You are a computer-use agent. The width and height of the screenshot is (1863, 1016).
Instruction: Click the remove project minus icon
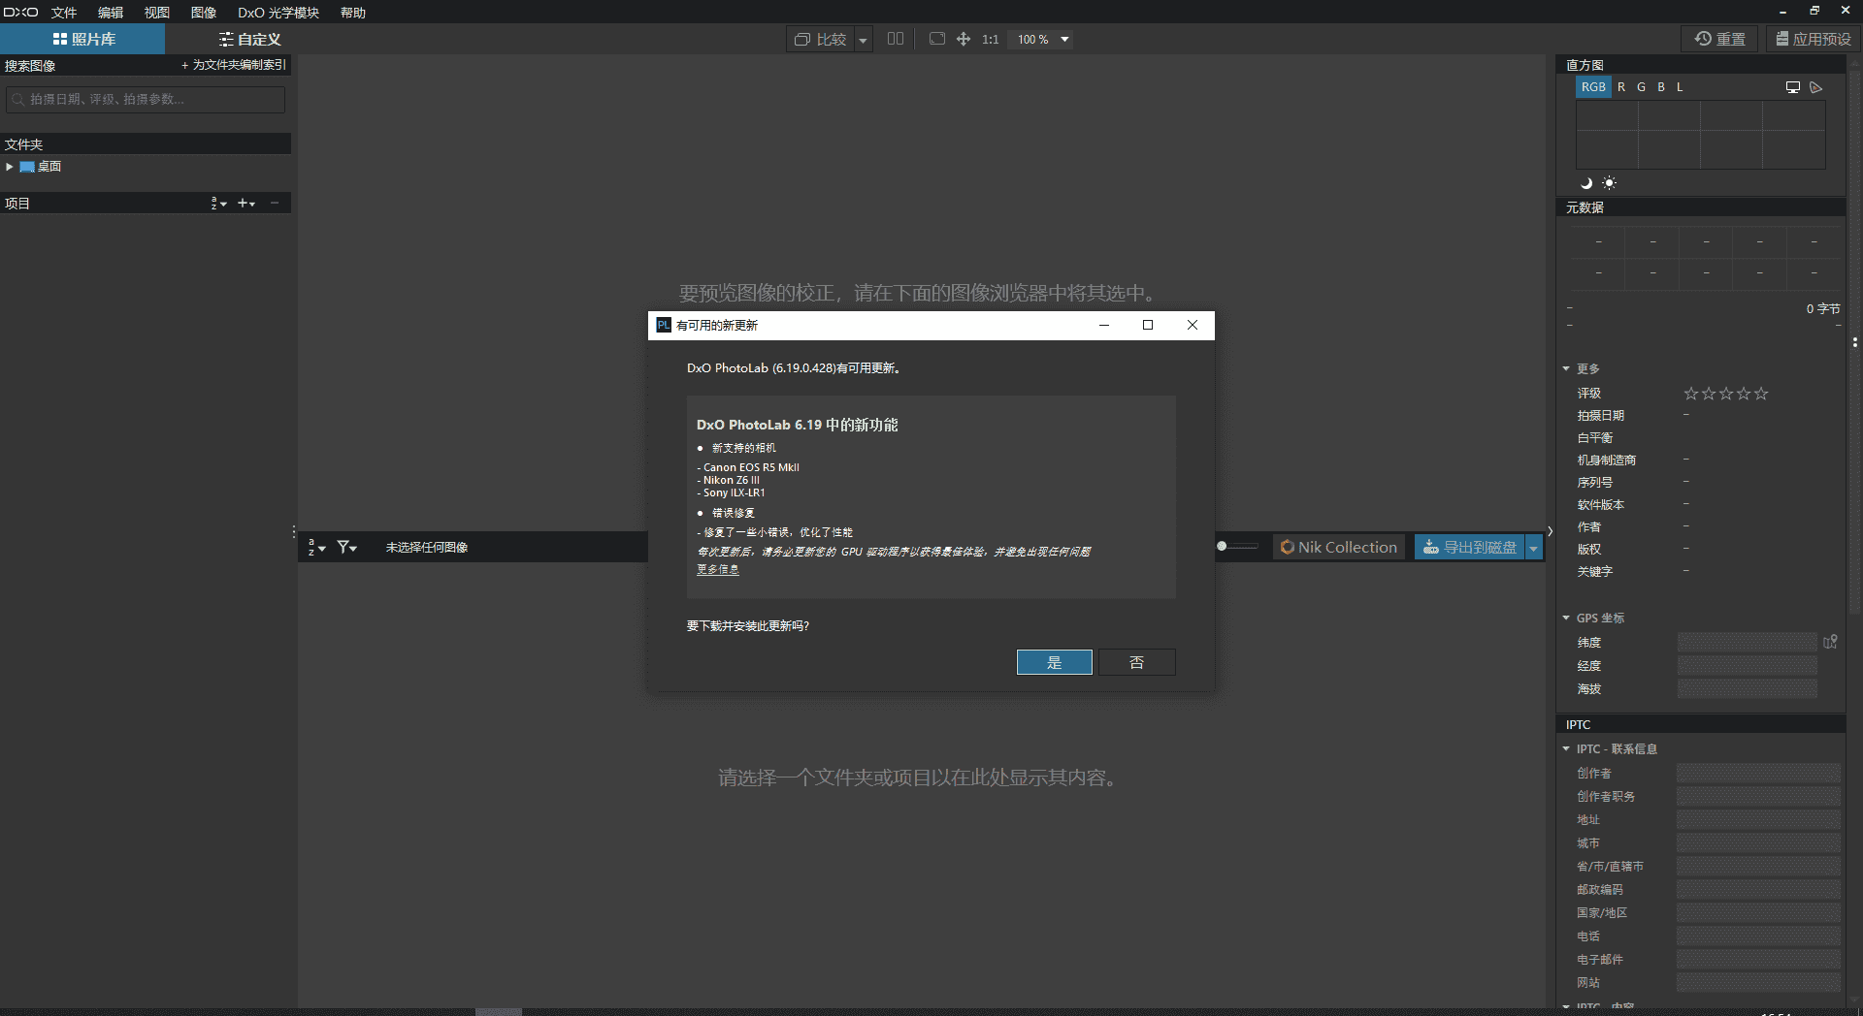[275, 204]
